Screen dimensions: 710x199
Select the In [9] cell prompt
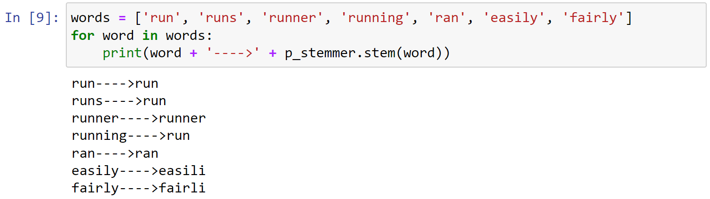(x=32, y=18)
